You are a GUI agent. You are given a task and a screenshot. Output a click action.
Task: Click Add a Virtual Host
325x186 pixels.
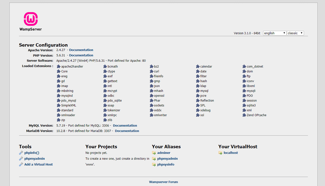pos(39,164)
